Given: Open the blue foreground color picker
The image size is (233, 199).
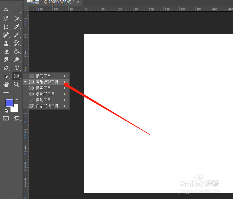Looking at the screenshot, I should pos(9,103).
